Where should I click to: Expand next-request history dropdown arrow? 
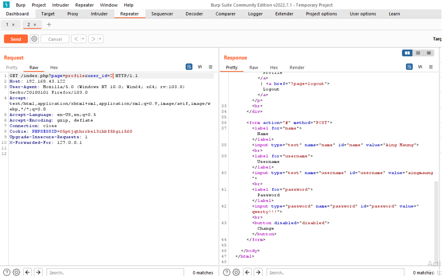[100, 39]
